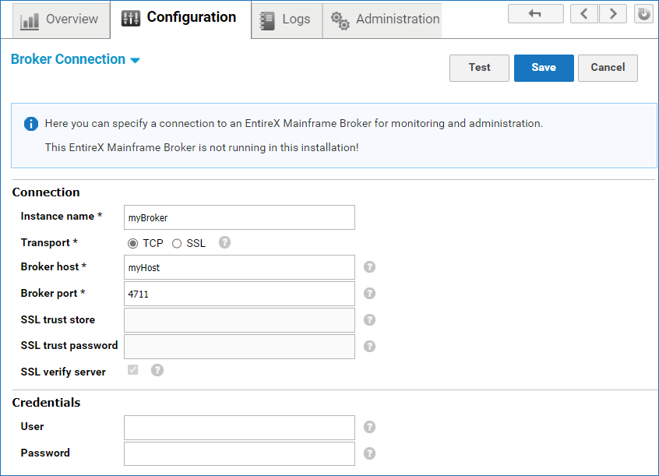Open the Administration tab
This screenshot has height=476, width=659.
[x=382, y=19]
